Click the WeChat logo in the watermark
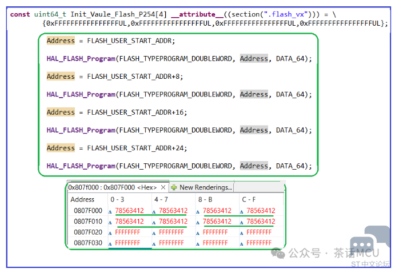Screen dimensions: 395x273 click(278, 252)
